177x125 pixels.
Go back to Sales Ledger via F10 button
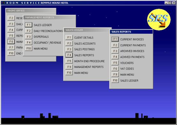point(115,80)
